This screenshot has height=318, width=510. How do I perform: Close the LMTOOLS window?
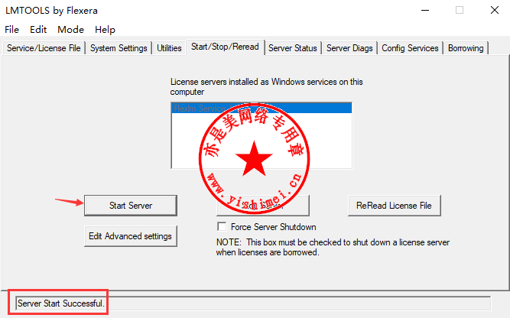point(495,11)
